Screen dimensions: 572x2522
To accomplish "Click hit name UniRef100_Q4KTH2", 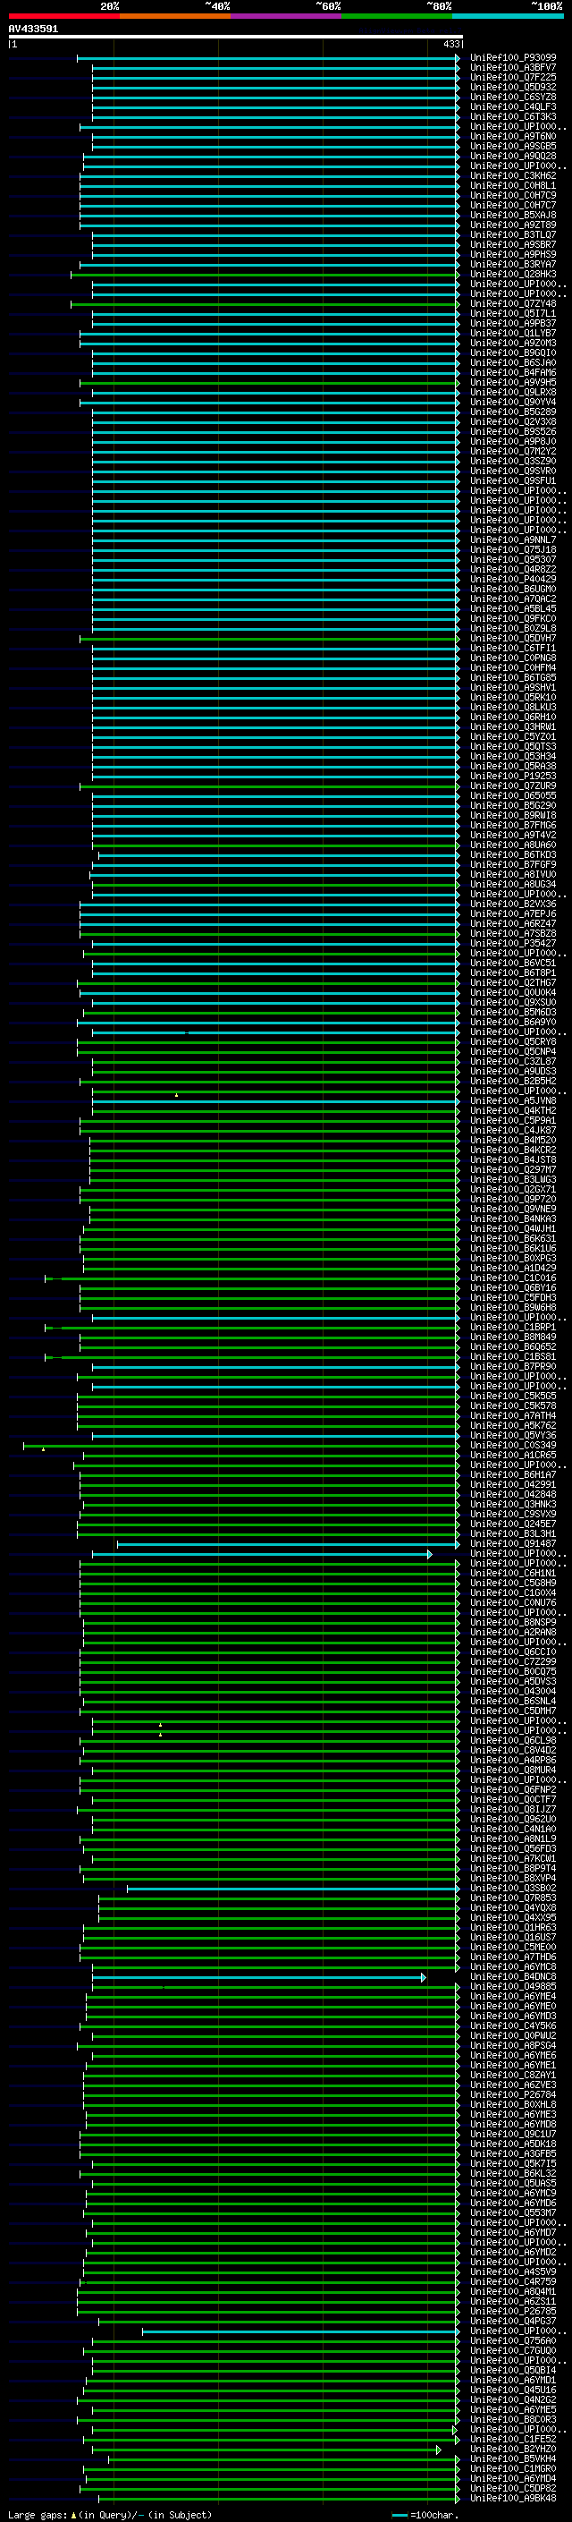I will (x=513, y=1111).
